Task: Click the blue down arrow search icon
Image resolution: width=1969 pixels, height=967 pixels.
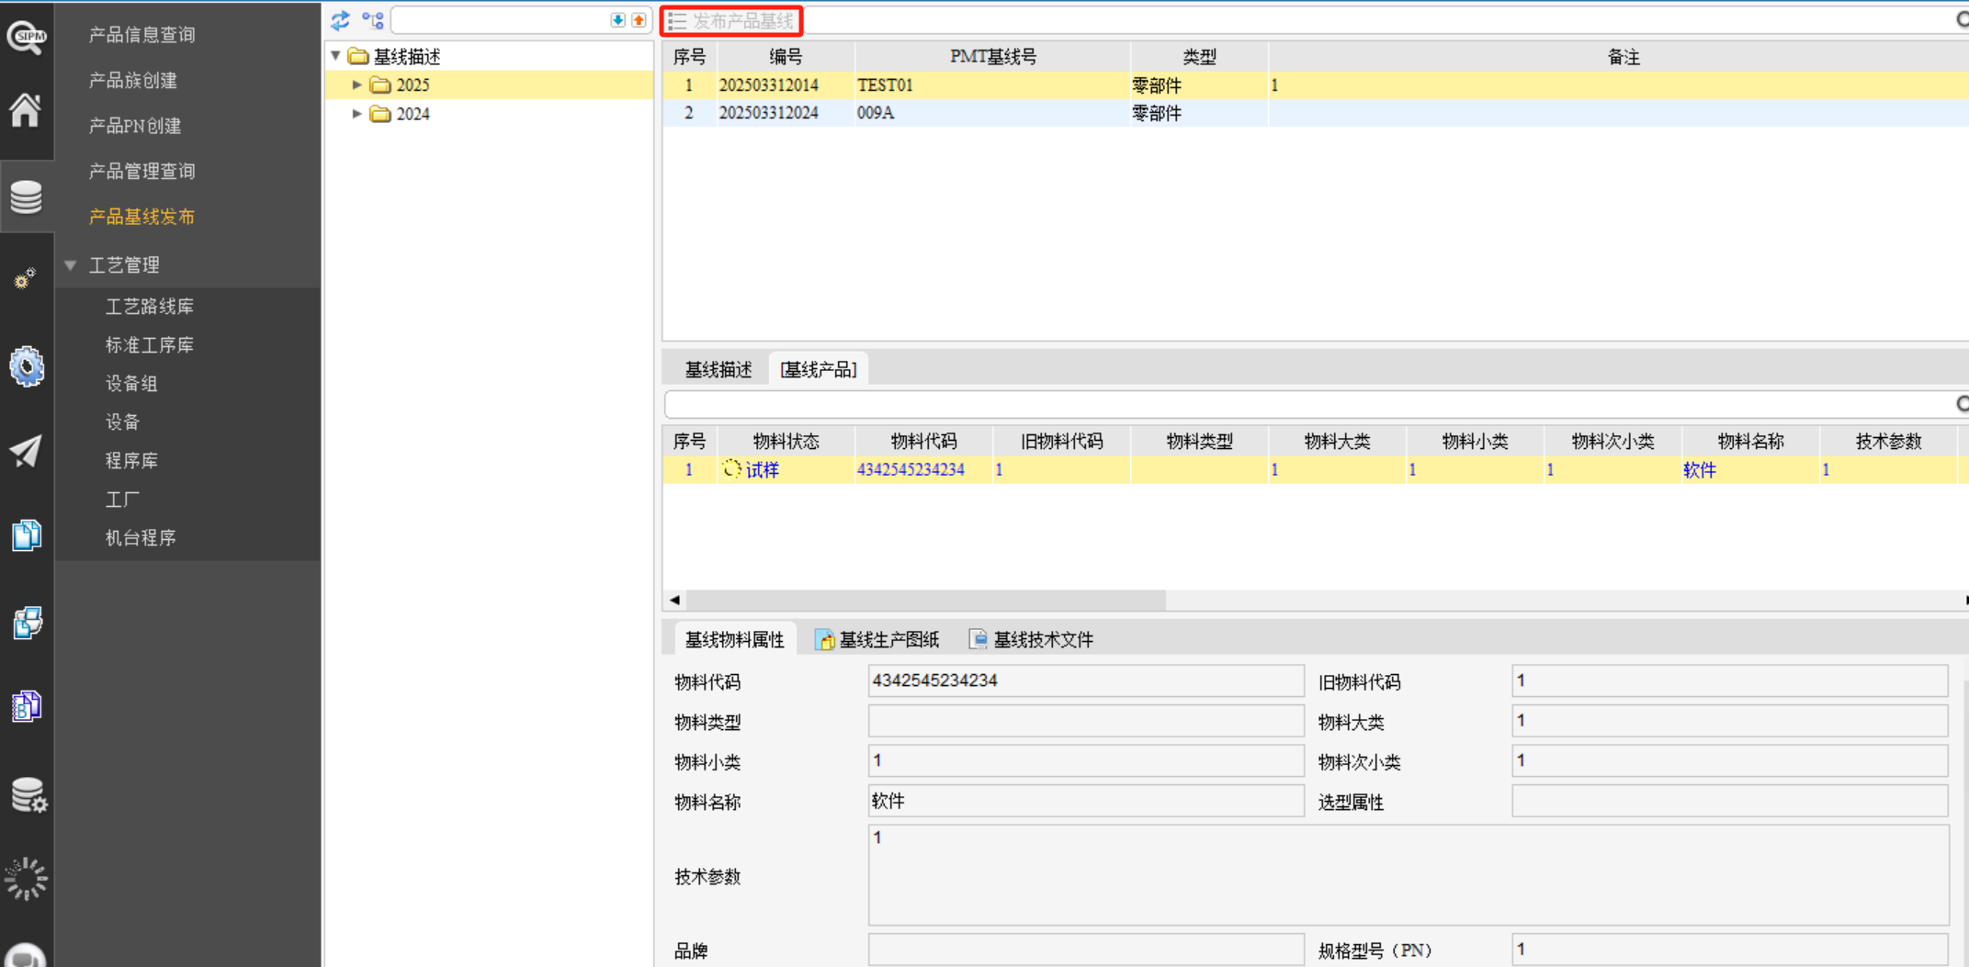Action: point(617,20)
